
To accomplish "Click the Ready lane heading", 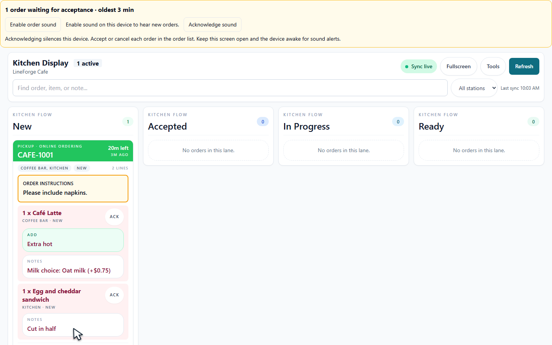I will point(431,127).
